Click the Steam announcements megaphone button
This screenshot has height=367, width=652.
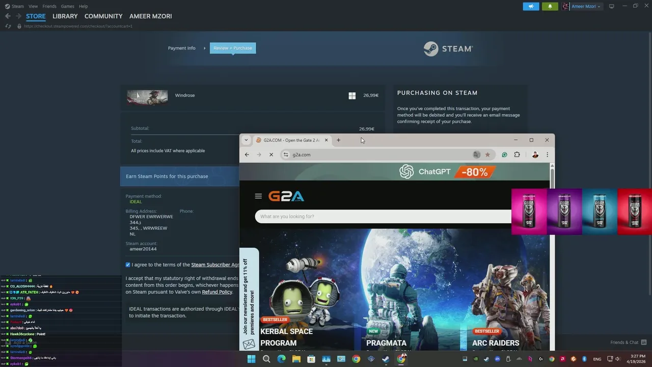click(x=531, y=6)
